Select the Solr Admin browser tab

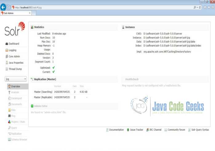pyautogui.click(x=16, y=13)
